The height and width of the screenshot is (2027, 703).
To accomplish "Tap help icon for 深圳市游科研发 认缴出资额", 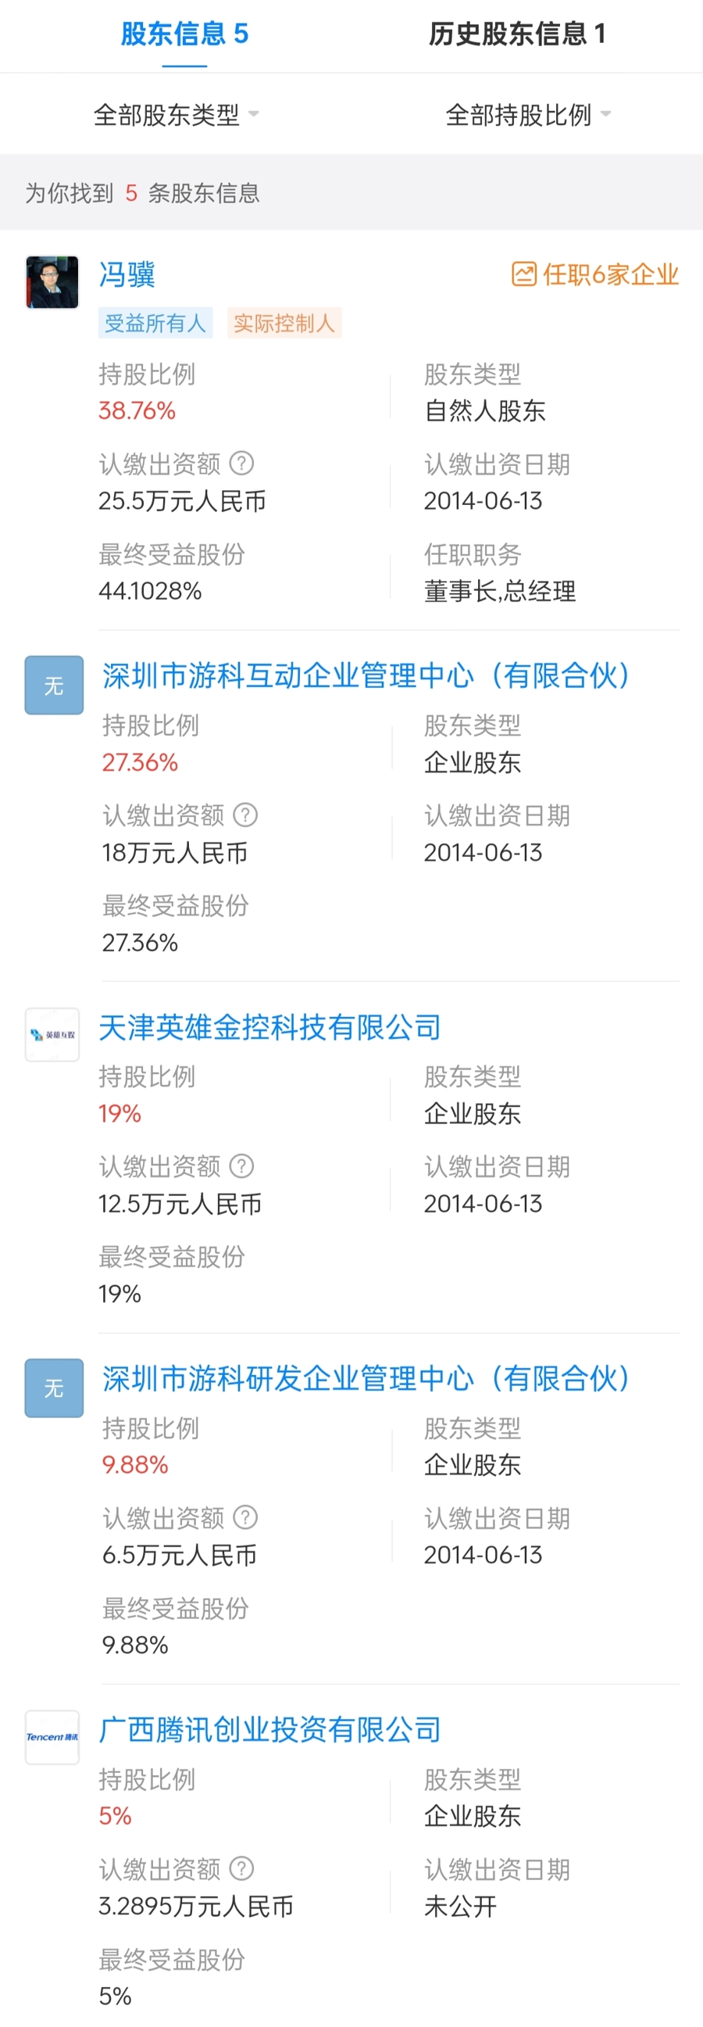I will 245,1517.
